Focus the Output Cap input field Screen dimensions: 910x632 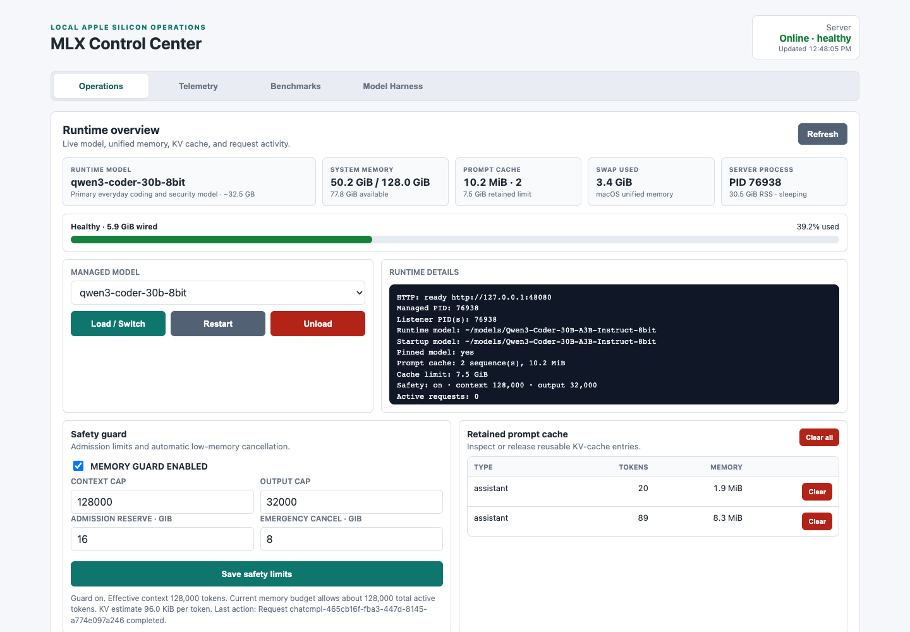pos(351,502)
